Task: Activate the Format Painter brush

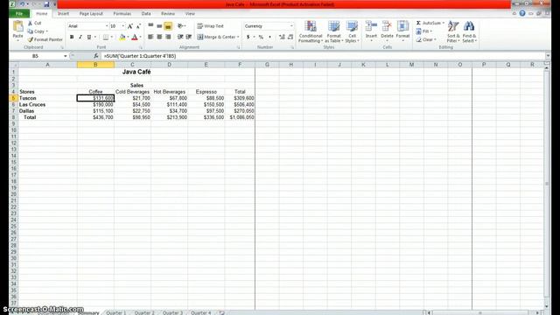Action: (x=45, y=39)
